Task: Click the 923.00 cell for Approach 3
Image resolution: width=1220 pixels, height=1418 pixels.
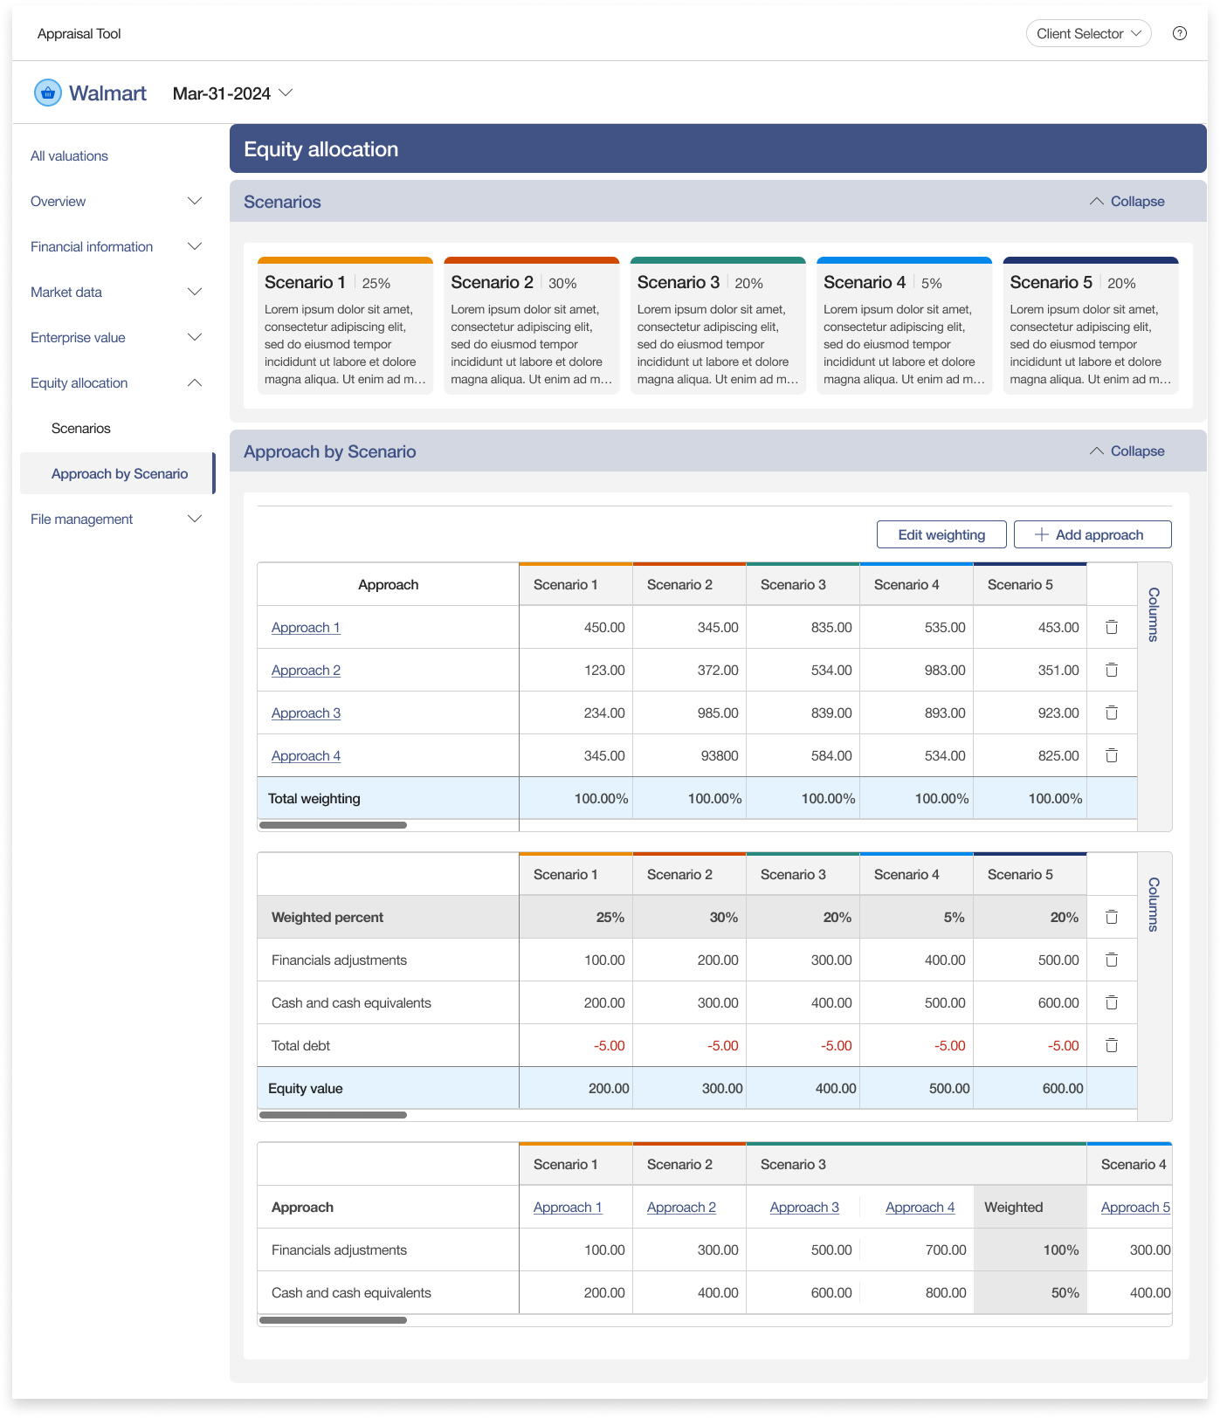Action: click(1030, 712)
